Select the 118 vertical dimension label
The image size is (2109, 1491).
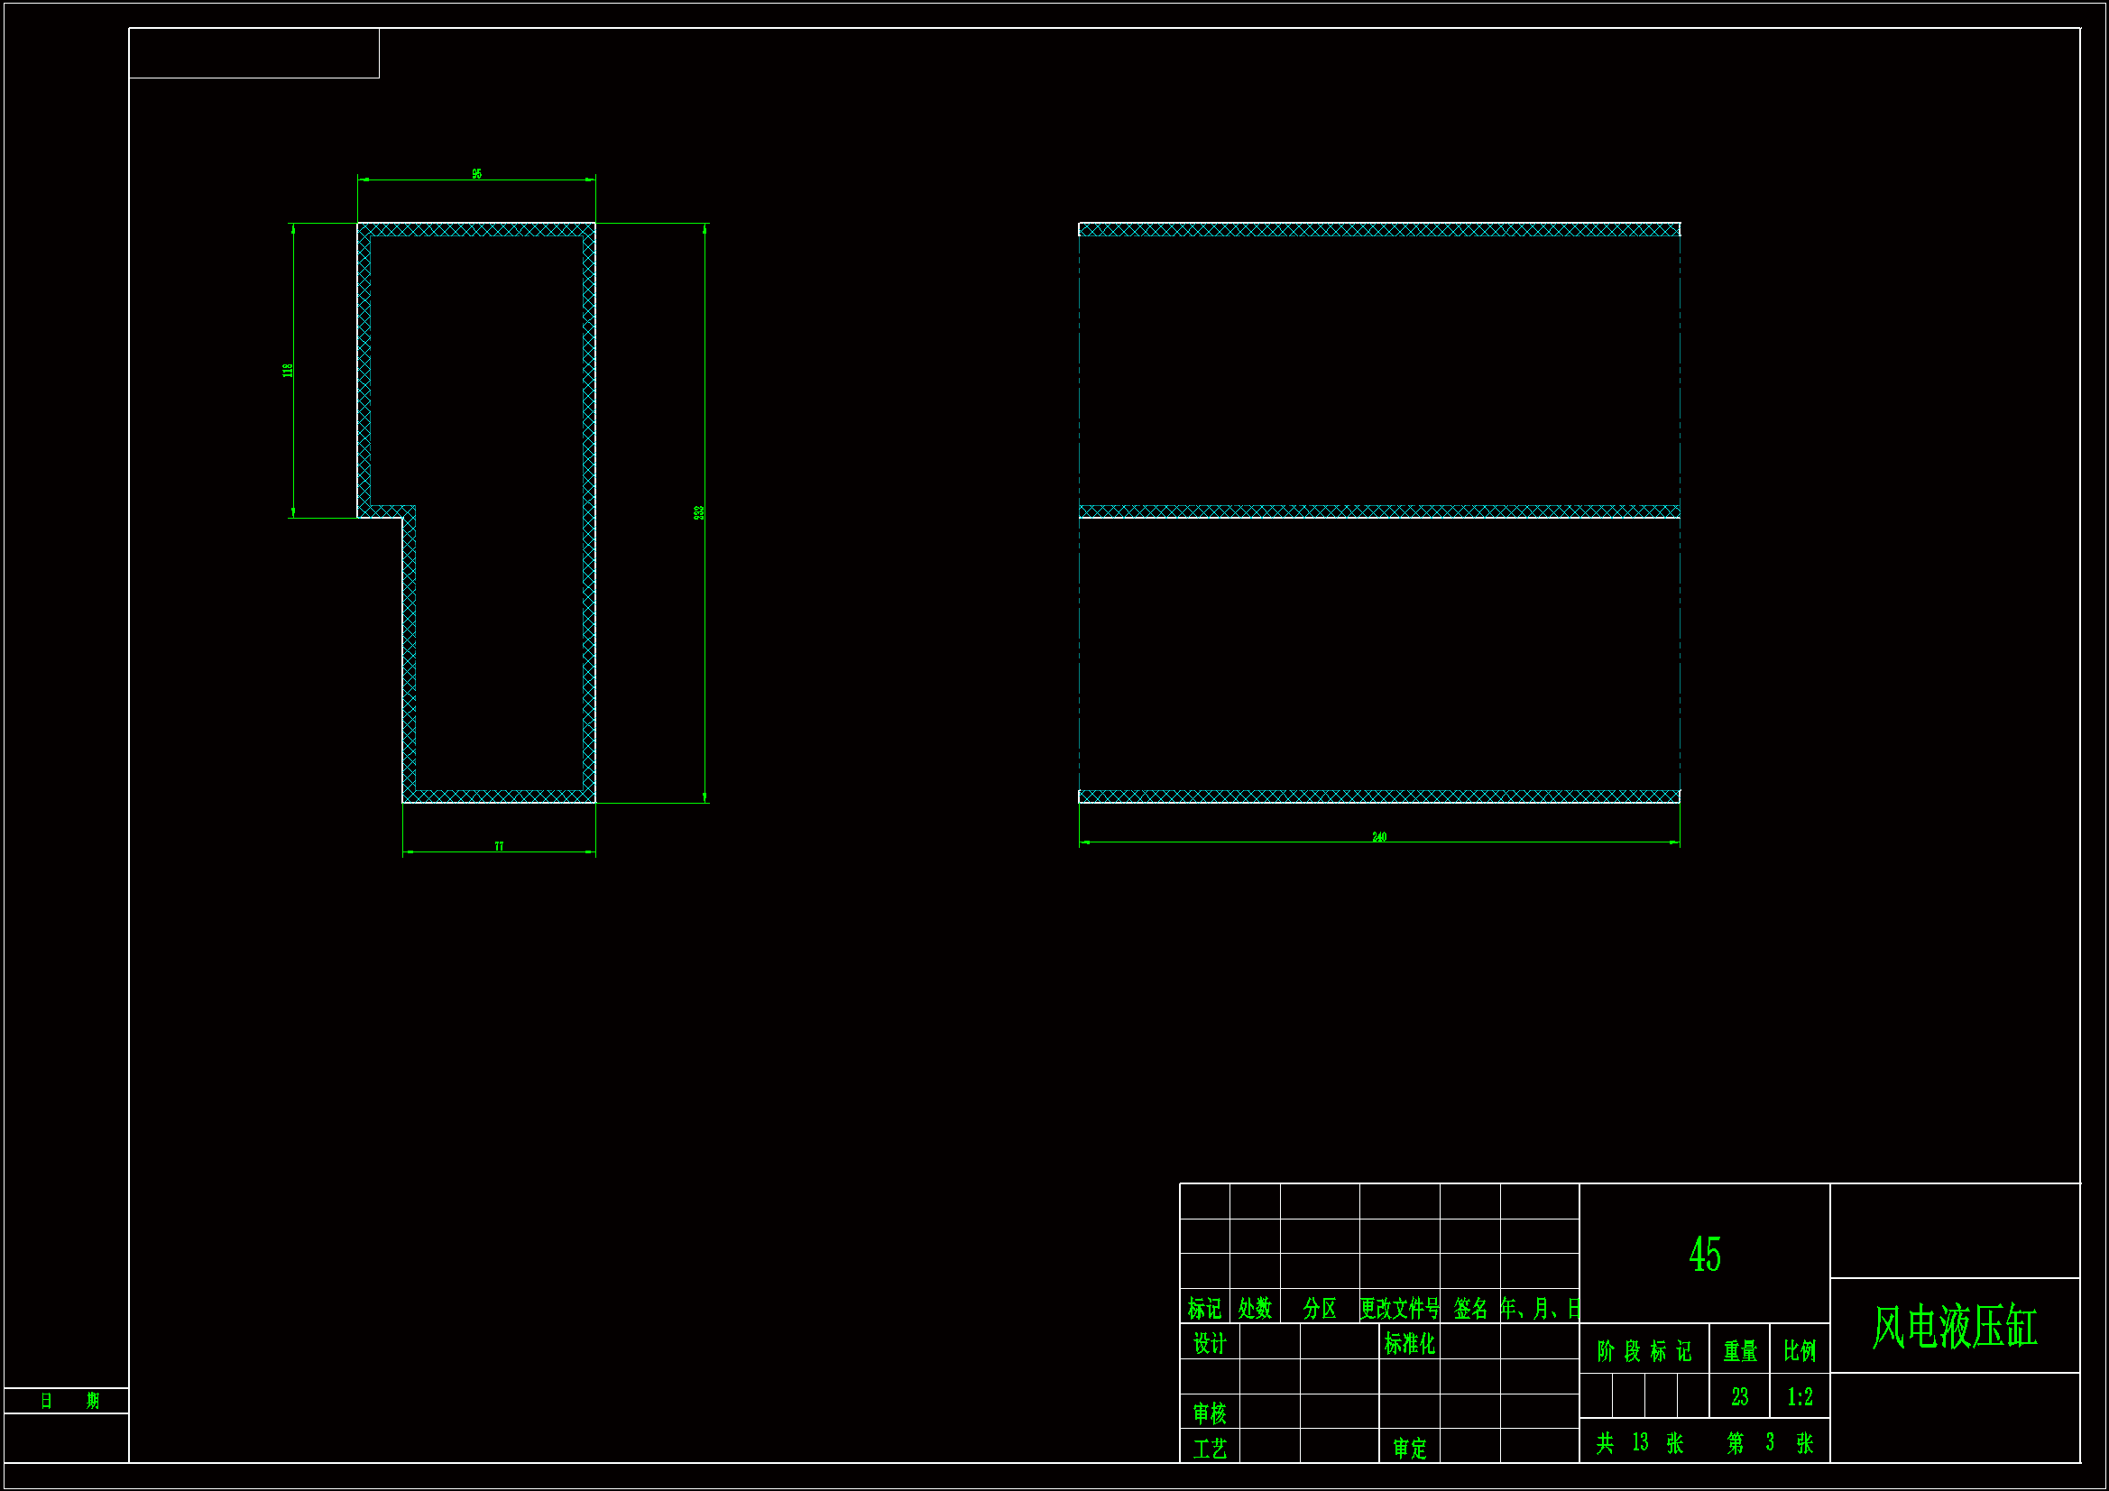(288, 369)
